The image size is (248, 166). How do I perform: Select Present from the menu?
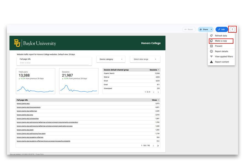coord(221,46)
